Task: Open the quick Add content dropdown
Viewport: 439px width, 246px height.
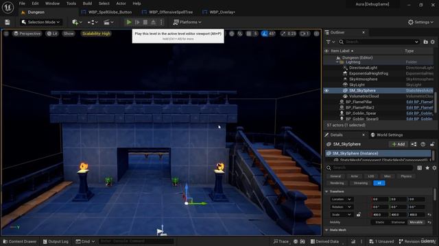Action: click(x=77, y=22)
